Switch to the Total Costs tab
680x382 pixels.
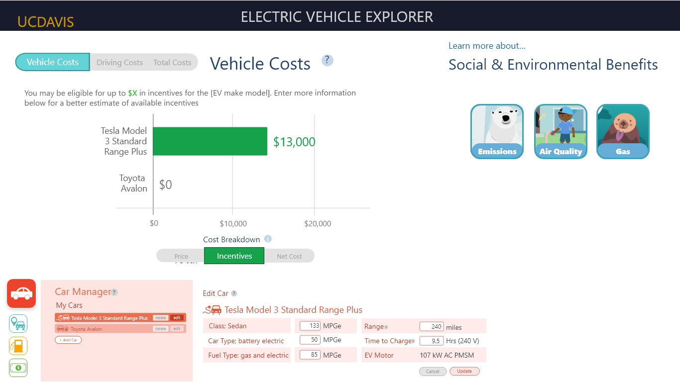point(172,62)
